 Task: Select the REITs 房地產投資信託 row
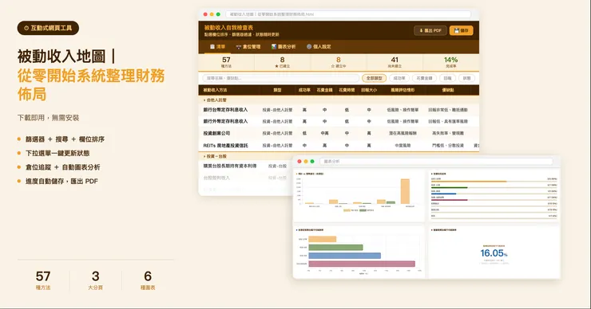[x=339, y=145]
